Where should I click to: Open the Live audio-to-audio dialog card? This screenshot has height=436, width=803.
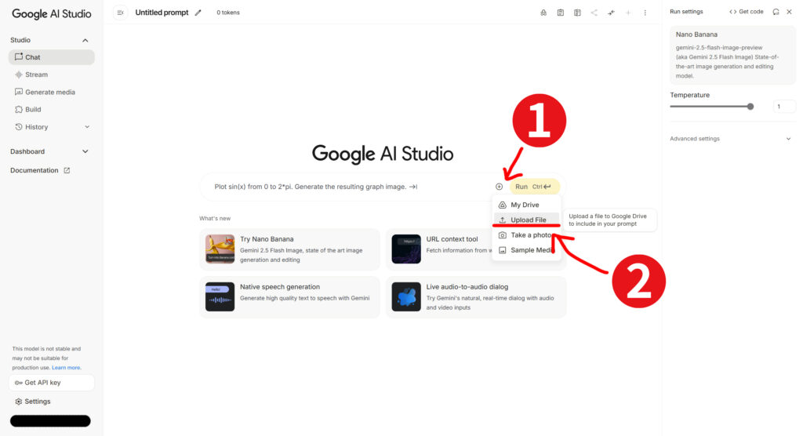tap(476, 297)
